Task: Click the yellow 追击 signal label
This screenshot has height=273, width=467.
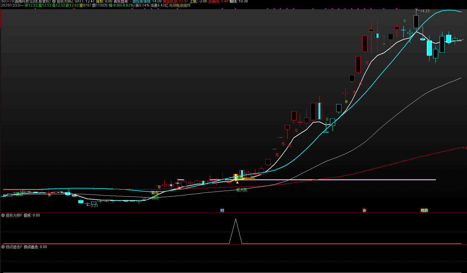Action: (155, 193)
